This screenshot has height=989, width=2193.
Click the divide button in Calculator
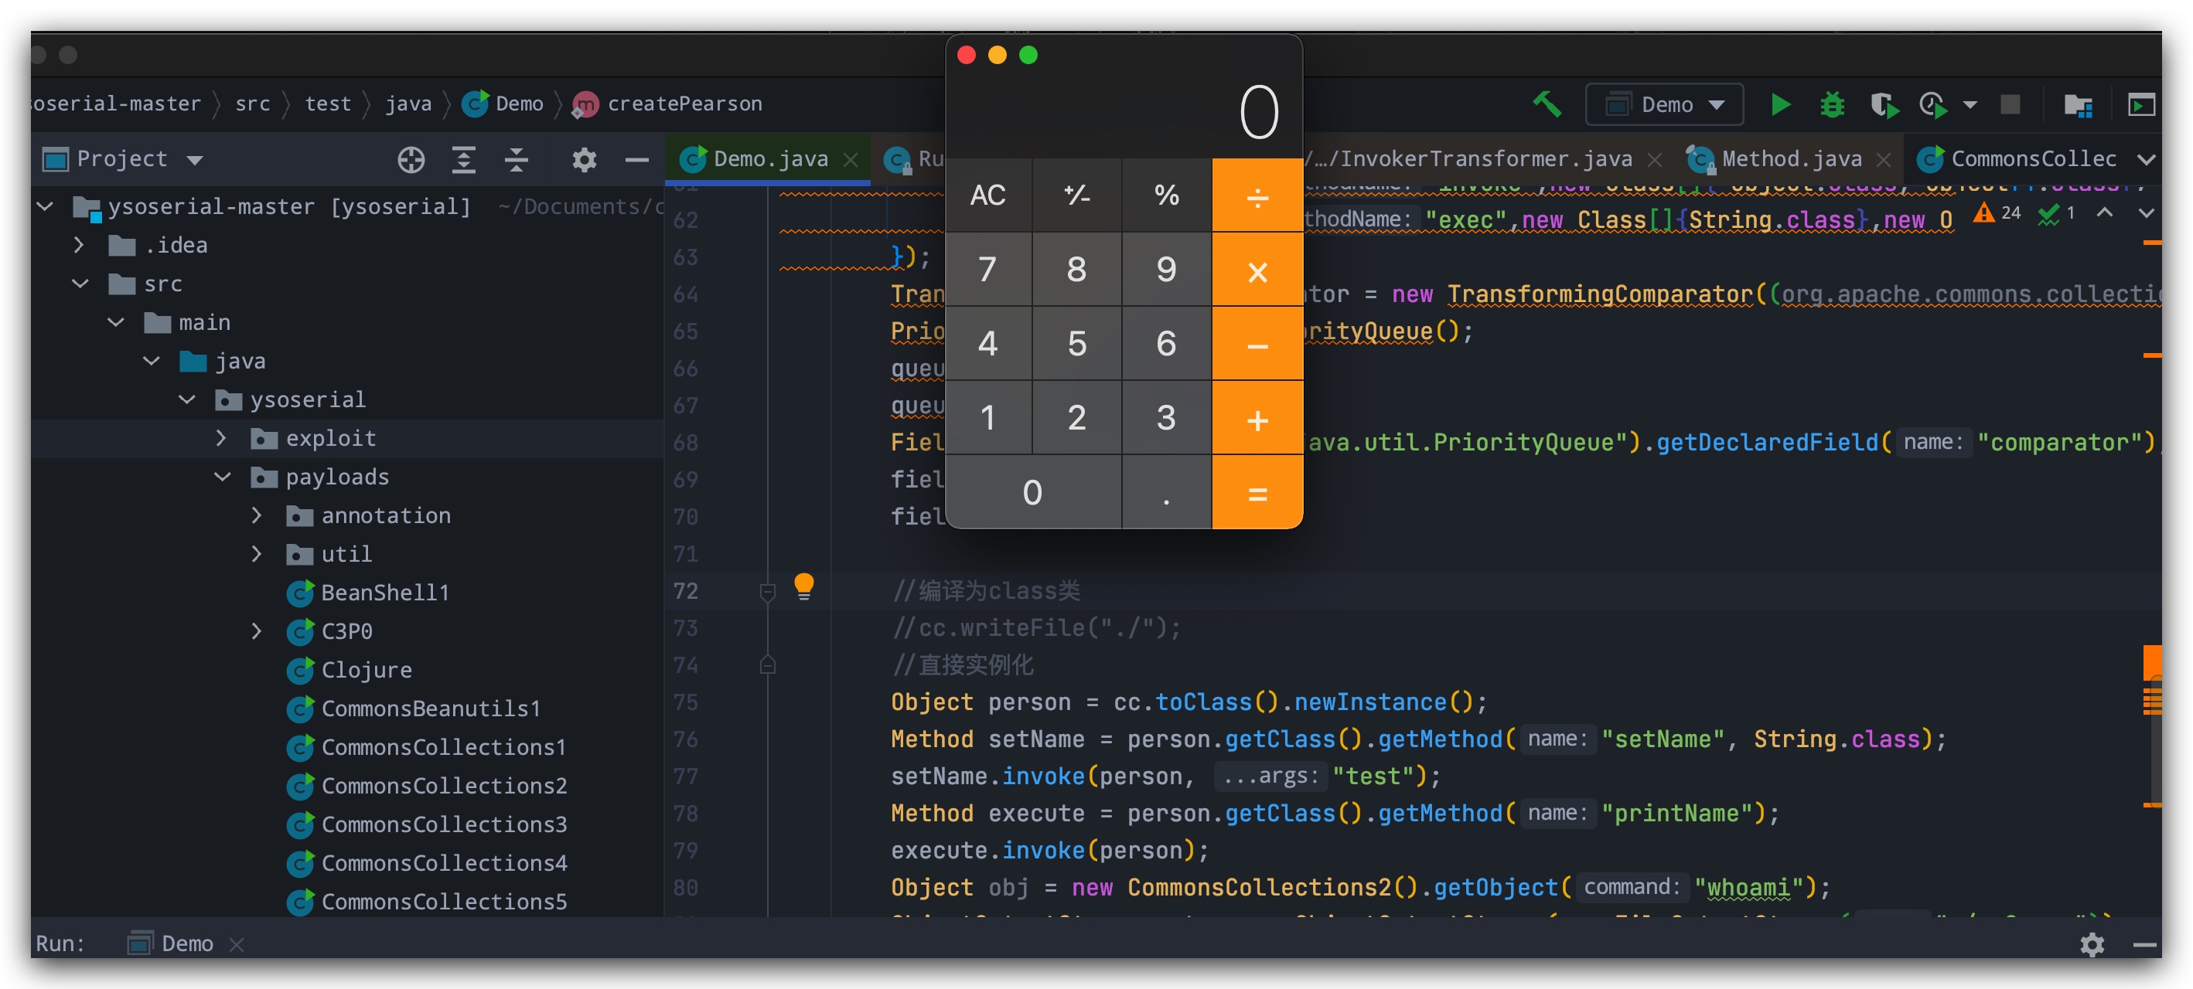point(1257,195)
